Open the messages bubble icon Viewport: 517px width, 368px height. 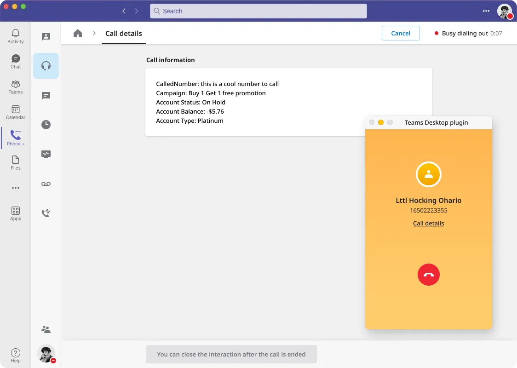point(46,96)
